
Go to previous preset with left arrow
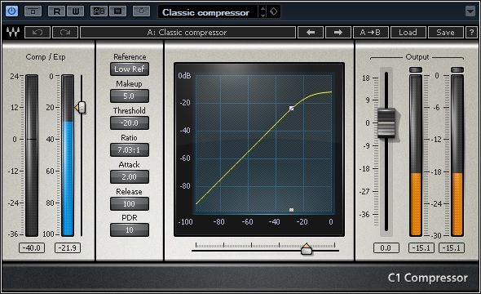[x=311, y=32]
